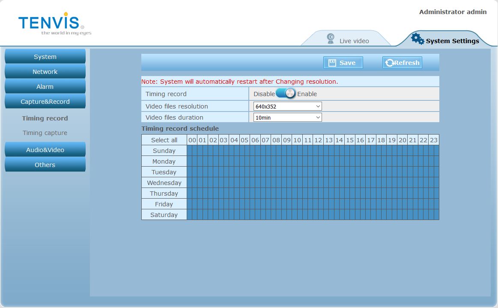This screenshot has height=308, width=498.
Task: Select the hour 12 column header
Action: 318,140
